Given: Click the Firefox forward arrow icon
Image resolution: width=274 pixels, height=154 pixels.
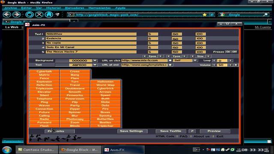Looking at the screenshot, I should tap(16, 15).
